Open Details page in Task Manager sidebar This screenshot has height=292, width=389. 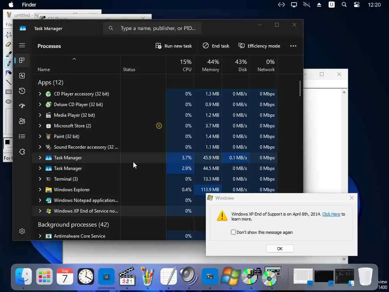click(22, 136)
